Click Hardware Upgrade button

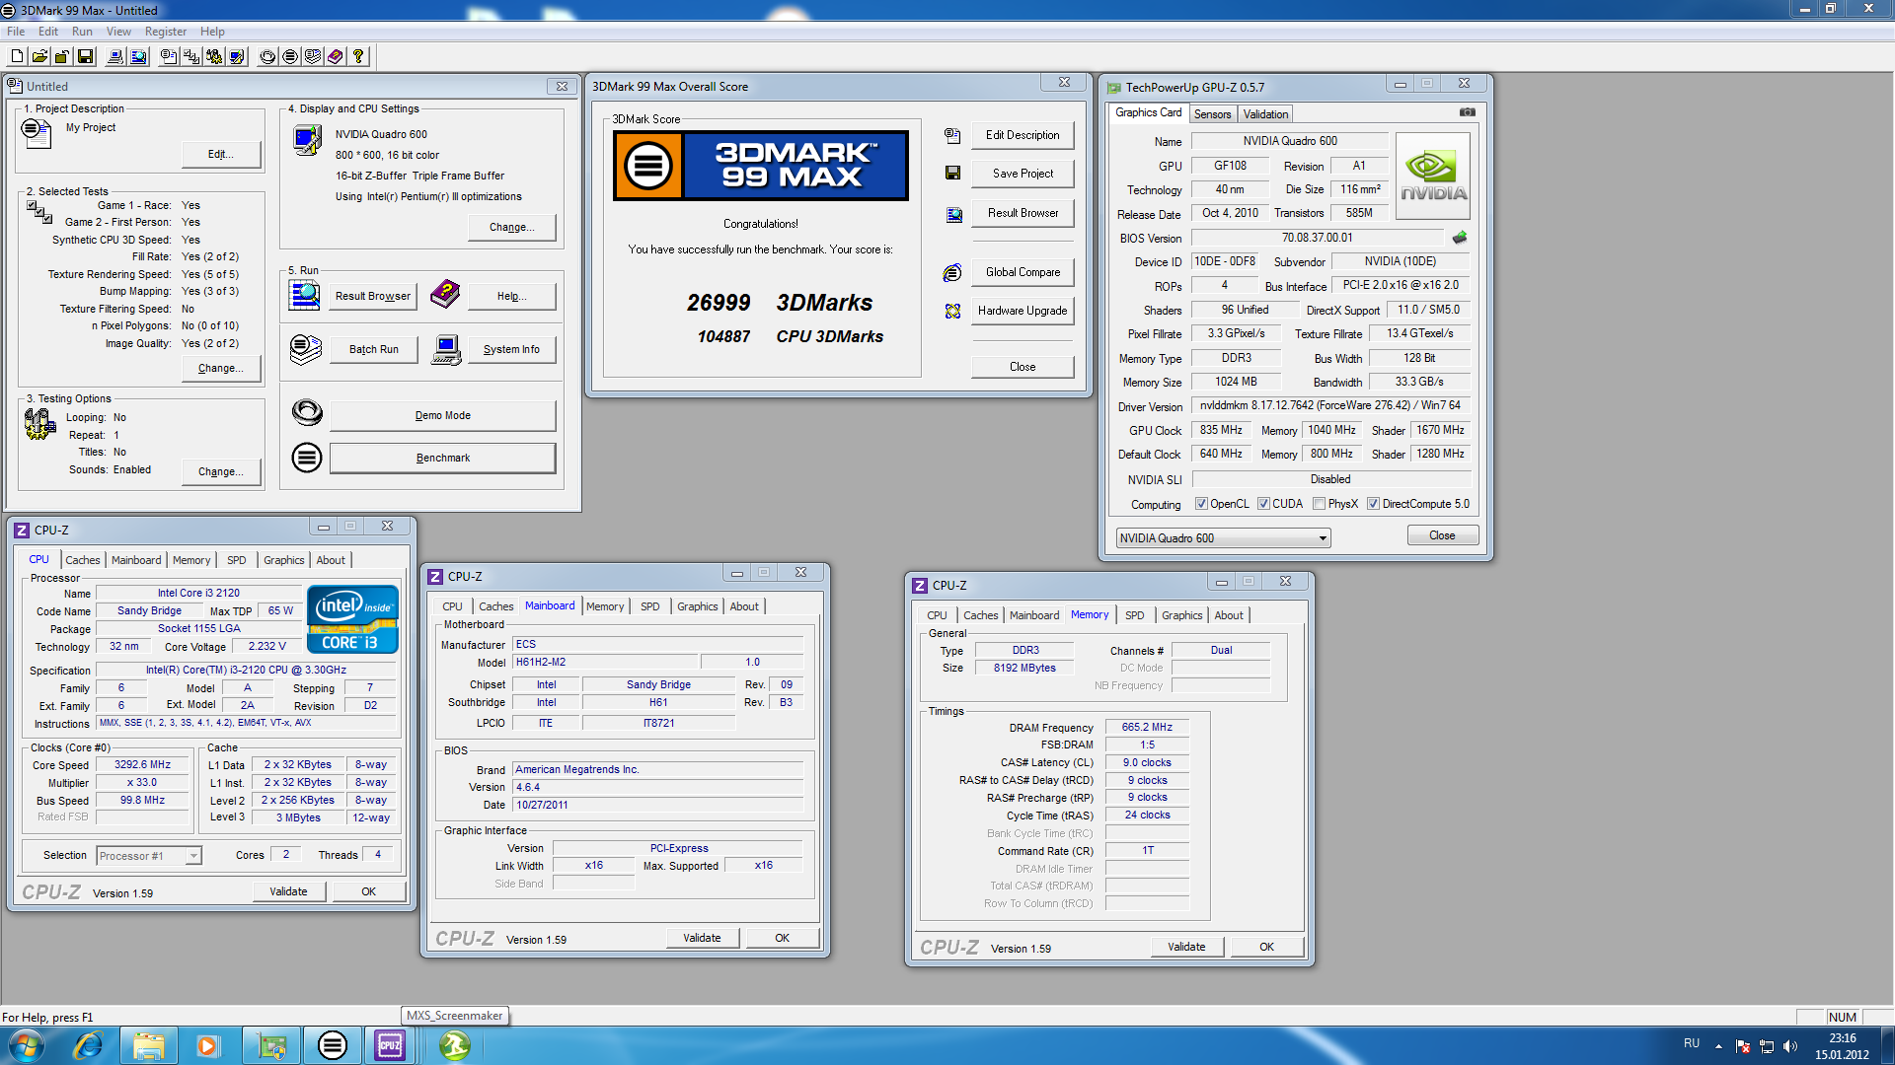[x=1023, y=311]
